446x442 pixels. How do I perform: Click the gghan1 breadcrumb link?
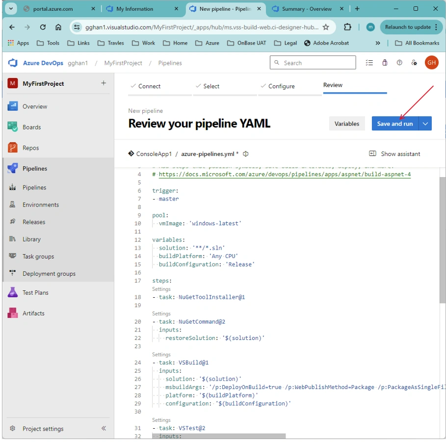(x=78, y=63)
